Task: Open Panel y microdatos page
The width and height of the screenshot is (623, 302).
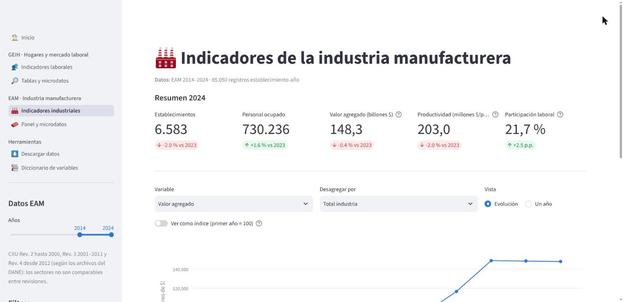Action: [61, 124]
